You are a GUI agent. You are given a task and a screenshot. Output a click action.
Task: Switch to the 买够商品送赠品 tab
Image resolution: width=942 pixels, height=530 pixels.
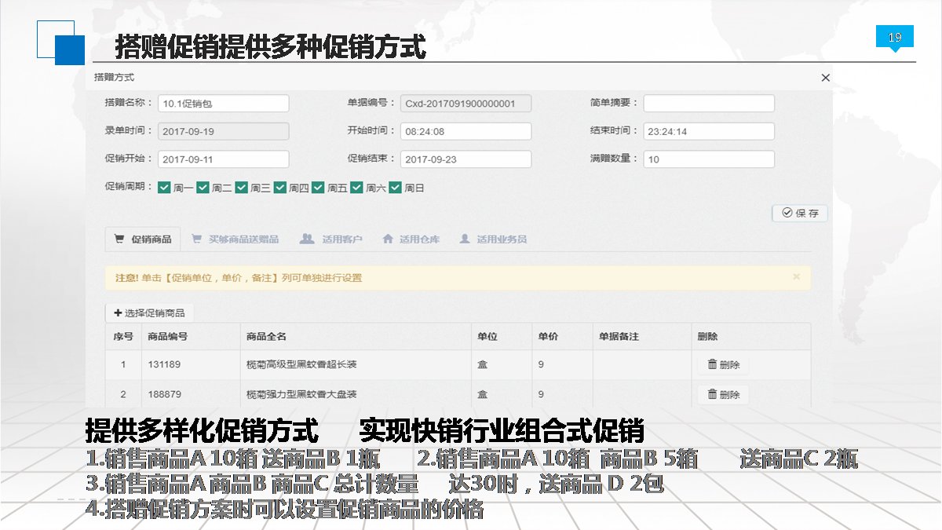tap(235, 239)
